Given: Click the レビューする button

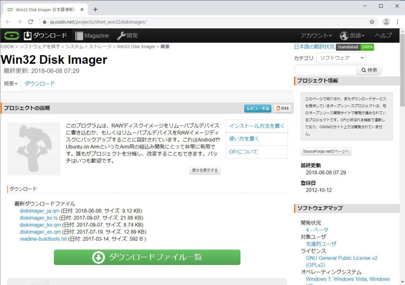Looking at the screenshot, I should point(257,108).
